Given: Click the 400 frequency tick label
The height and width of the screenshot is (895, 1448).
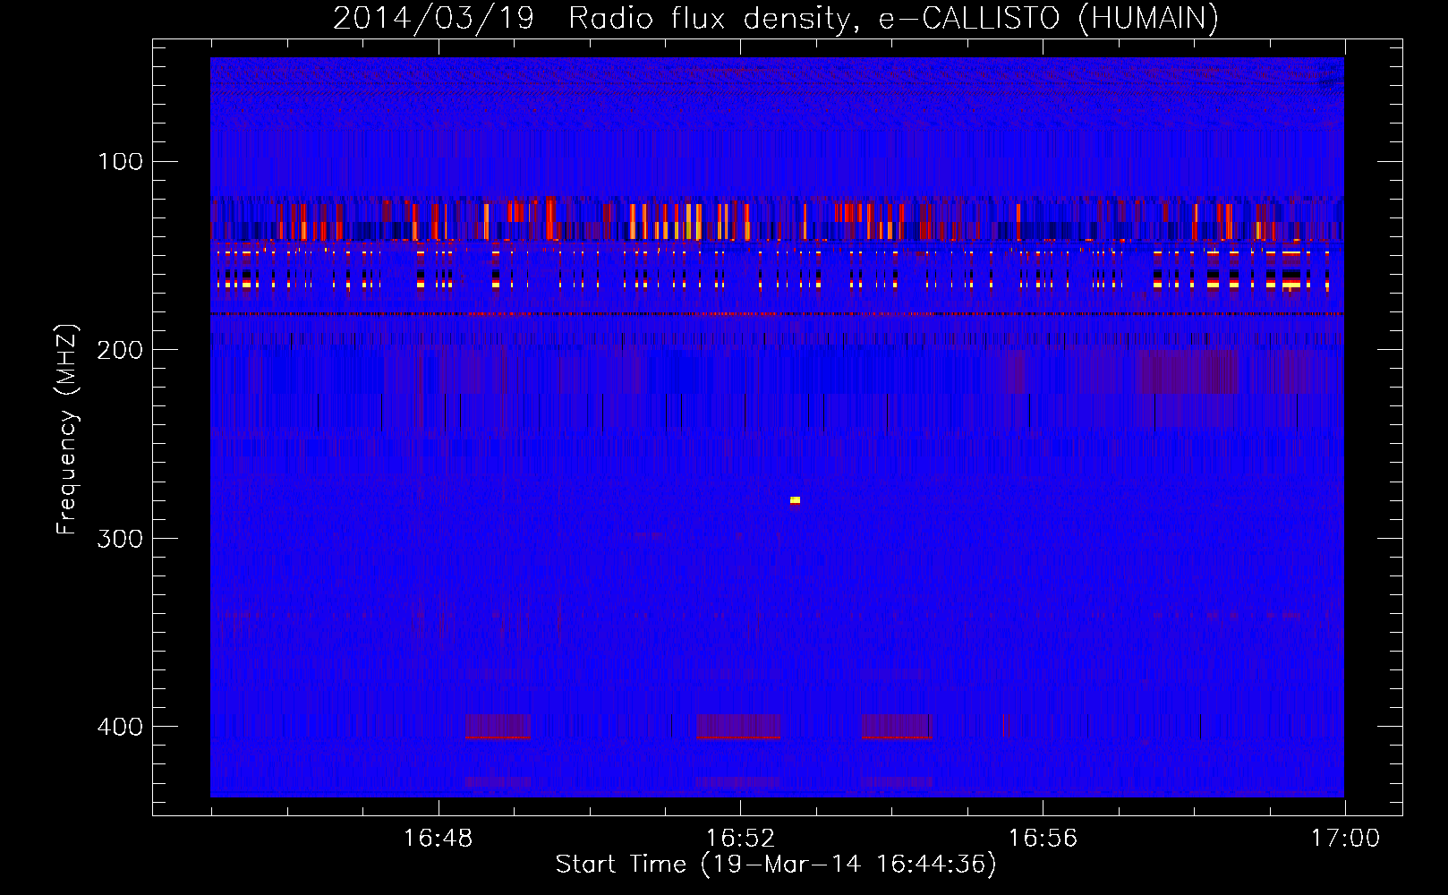Looking at the screenshot, I should click(x=121, y=726).
